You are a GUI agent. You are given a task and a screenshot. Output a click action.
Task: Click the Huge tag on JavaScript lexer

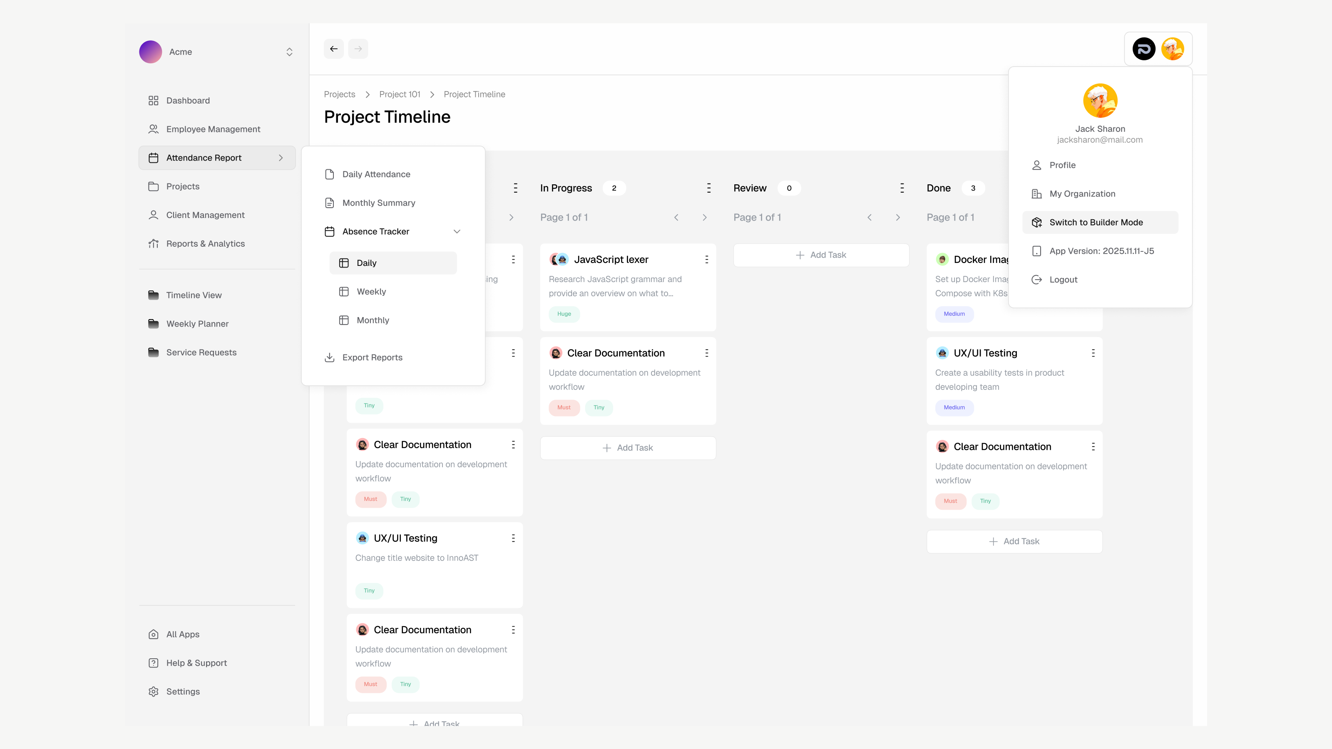(x=564, y=314)
